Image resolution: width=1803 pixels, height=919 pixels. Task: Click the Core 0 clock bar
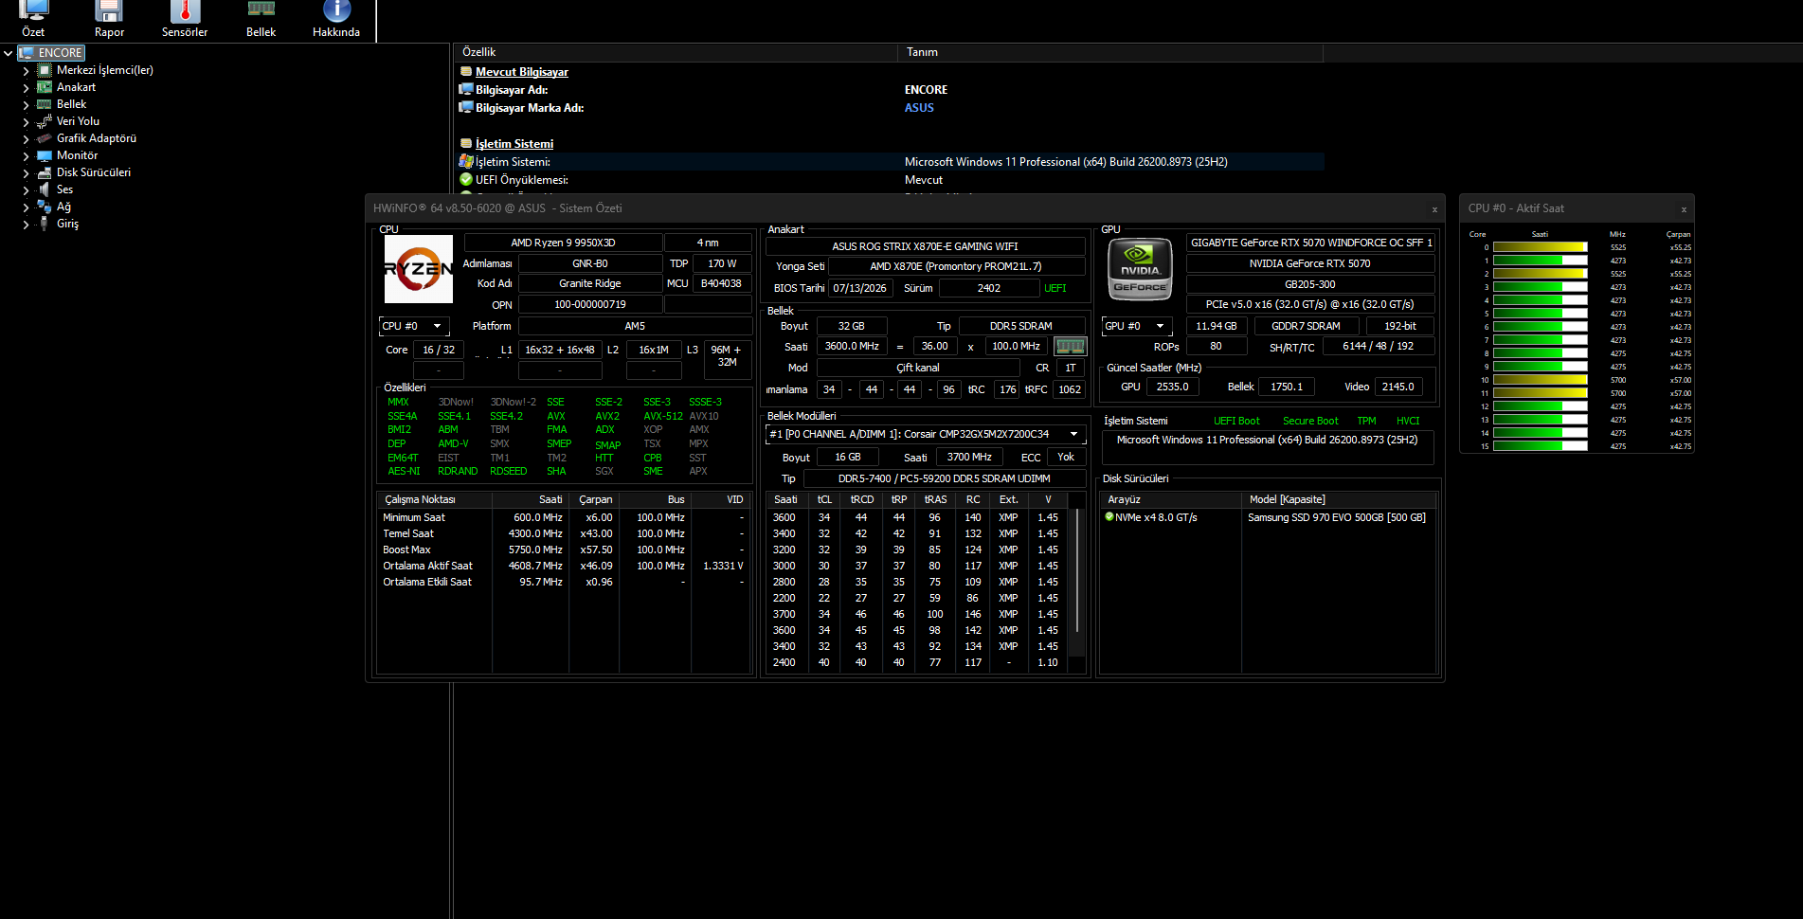point(1540,247)
